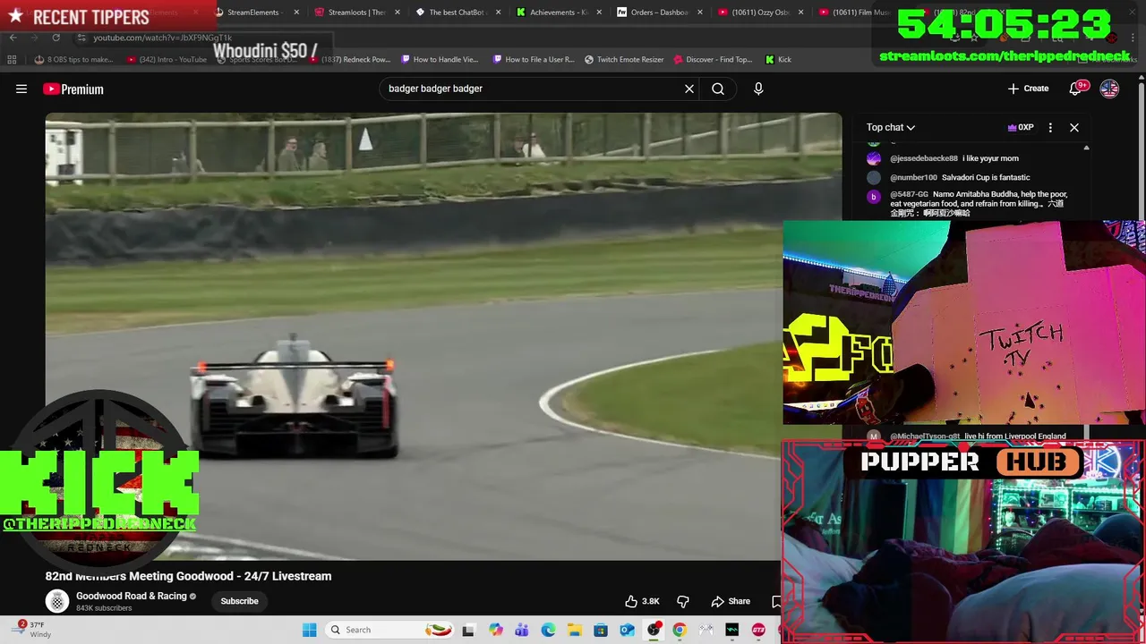
Task: Open Microsoft Edge on the taskbar
Action: [548, 630]
